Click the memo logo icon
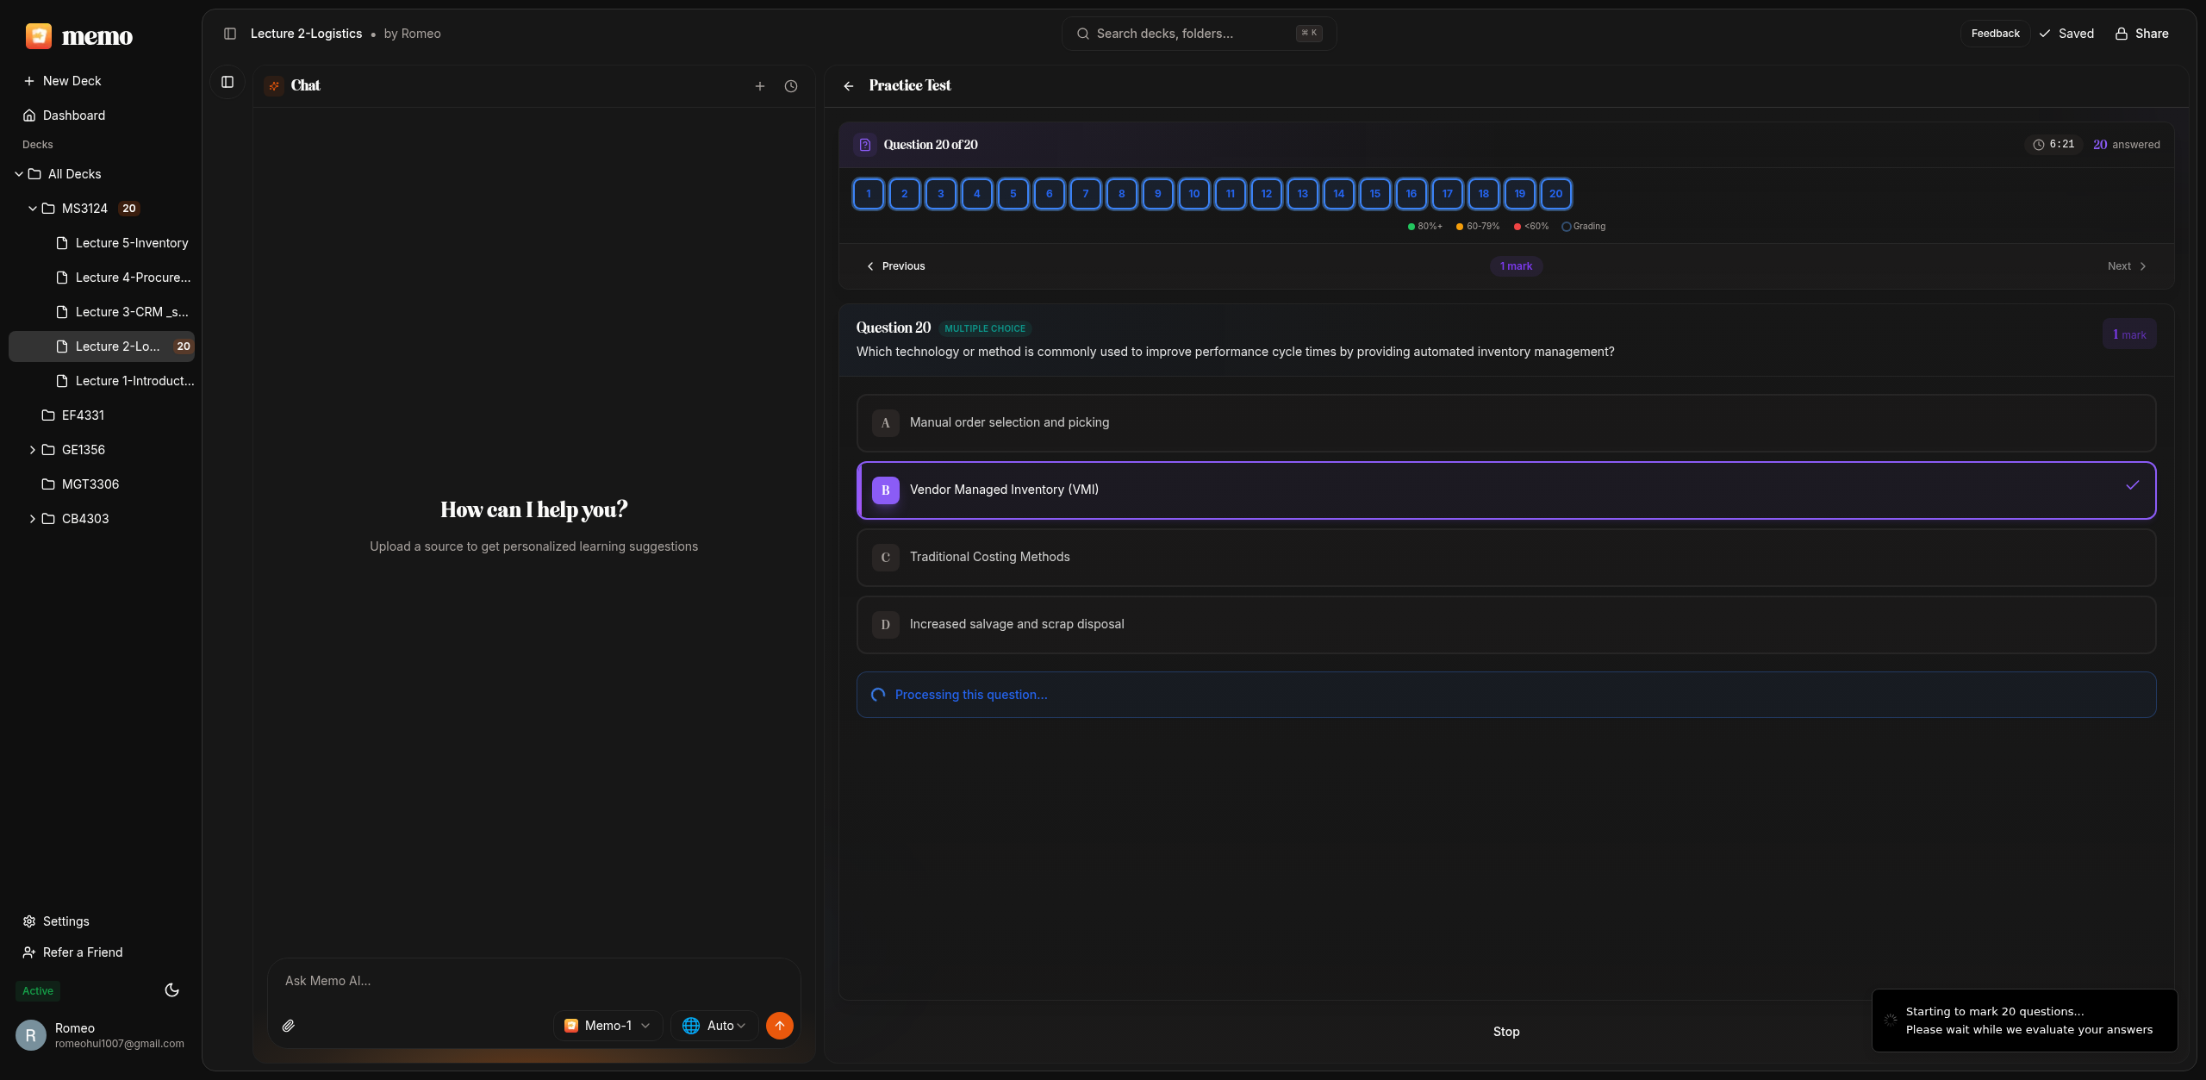 pyautogui.click(x=38, y=35)
